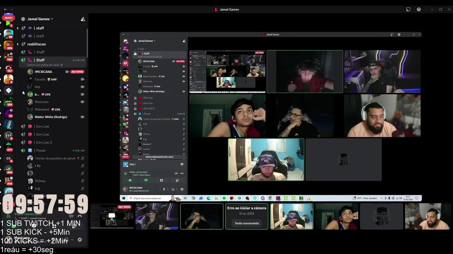The width and height of the screenshot is (453, 254).
Task: Click the 'Vídeo conectado' status text
Action: coord(28,214)
